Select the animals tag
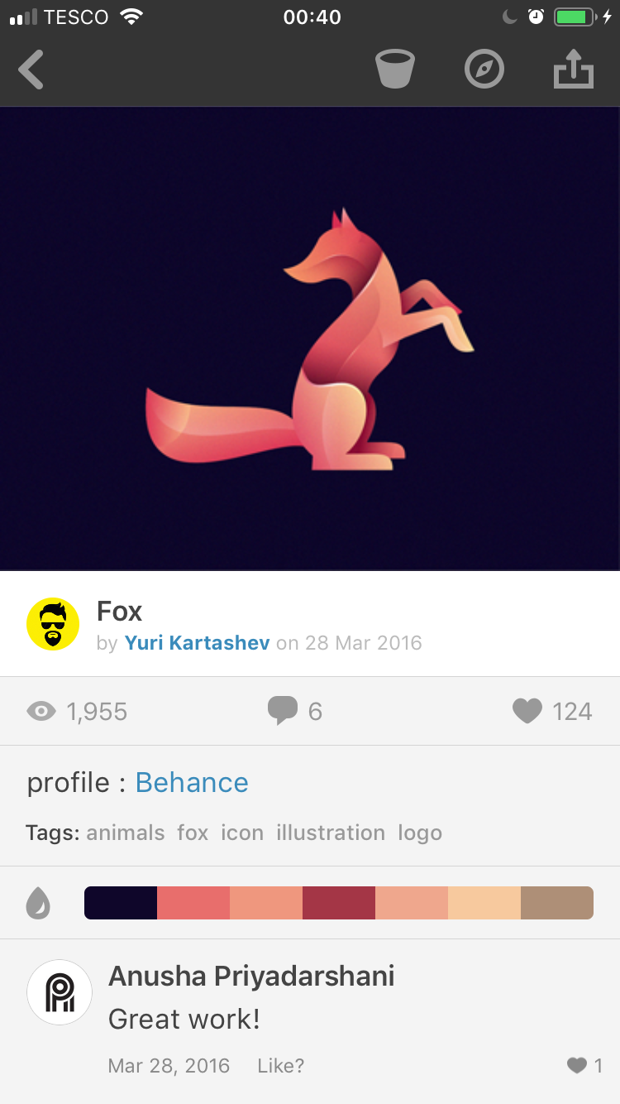Image resolution: width=620 pixels, height=1104 pixels. [x=126, y=833]
